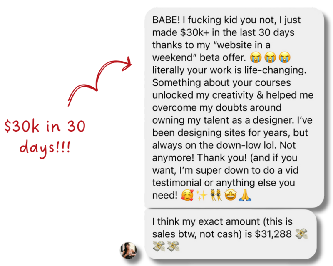Click the folded hands prayer emoji
Viewport: 333px width, 266px height.
pyautogui.click(x=245, y=195)
